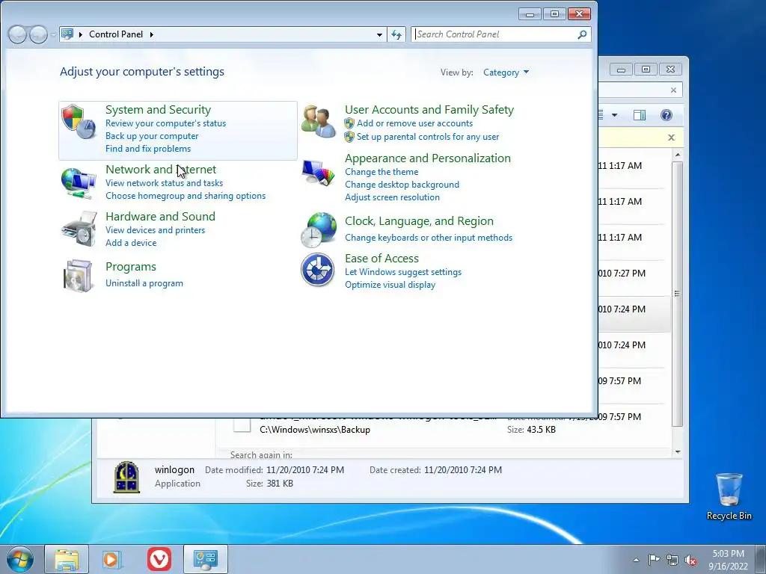The height and width of the screenshot is (574, 766).
Task: Click the Add a device link
Action: [131, 243]
